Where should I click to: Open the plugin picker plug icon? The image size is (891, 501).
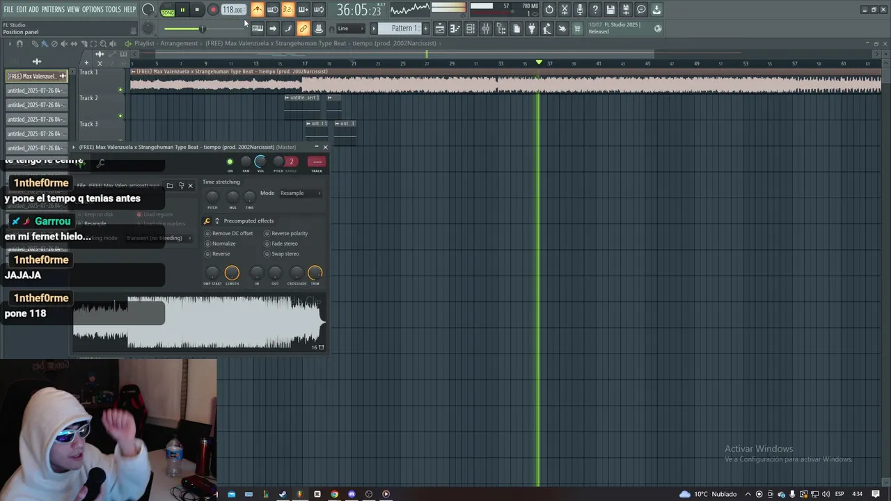coord(532,29)
